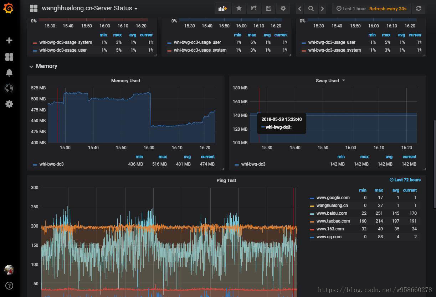Click the page vertical scrollbar thumb
This screenshot has height=297, width=436.
coord(434,164)
